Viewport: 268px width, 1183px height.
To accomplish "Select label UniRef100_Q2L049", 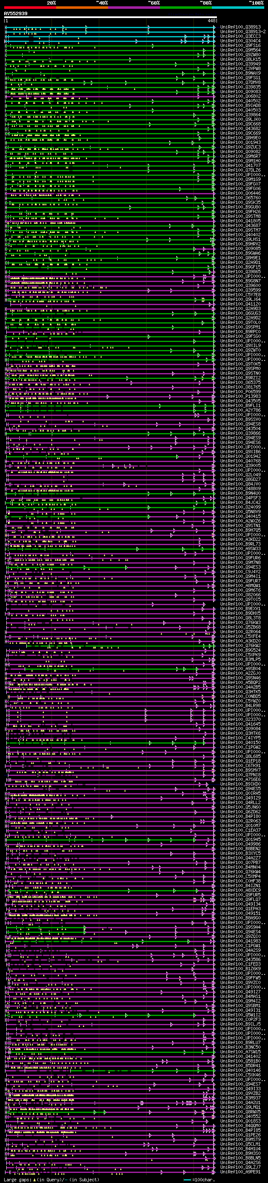I will click(240, 475).
